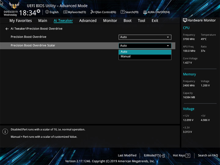Click the Scalar dropdown arrow
The image size is (220, 165).
[x=168, y=46]
